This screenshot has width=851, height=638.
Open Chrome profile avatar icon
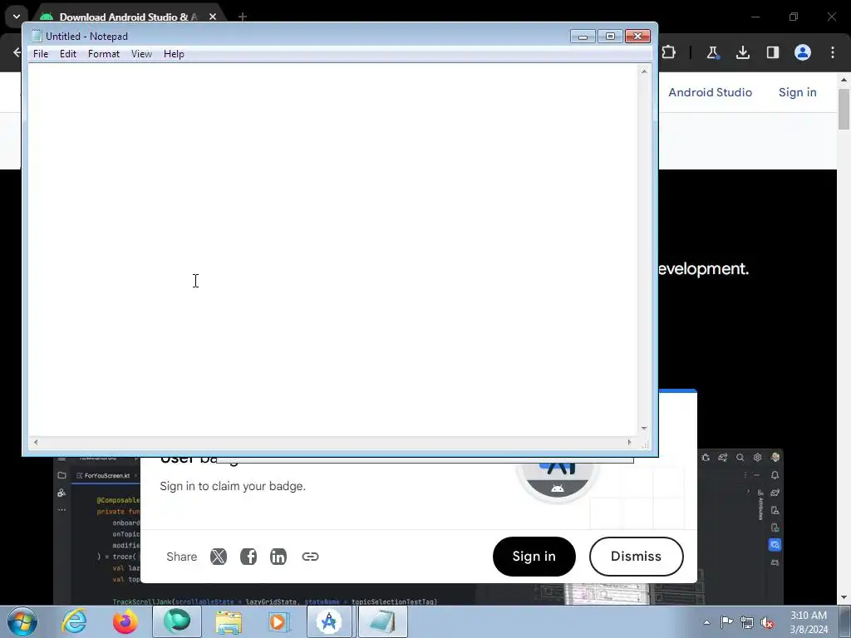click(x=803, y=52)
